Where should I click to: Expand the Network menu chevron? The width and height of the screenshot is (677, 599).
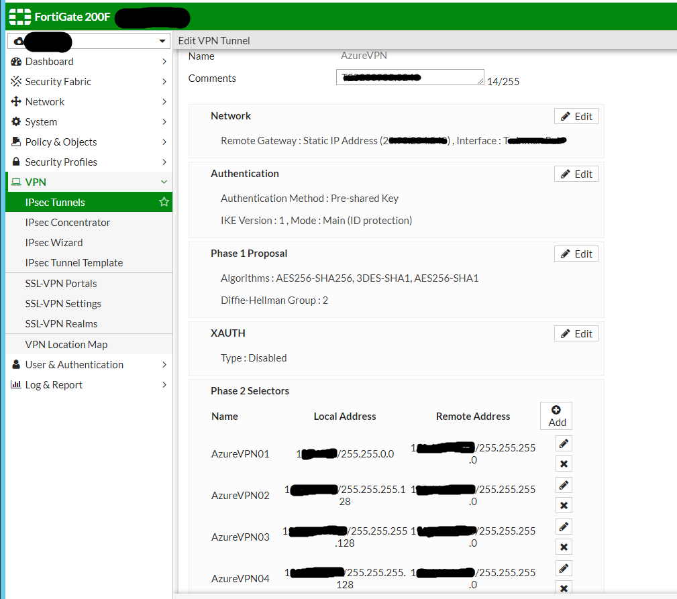(164, 101)
